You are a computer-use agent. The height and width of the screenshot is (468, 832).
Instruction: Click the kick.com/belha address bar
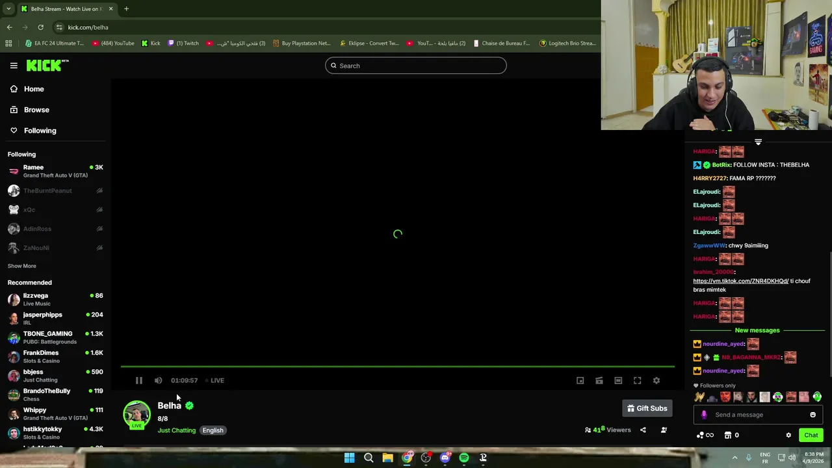pyautogui.click(x=325, y=27)
